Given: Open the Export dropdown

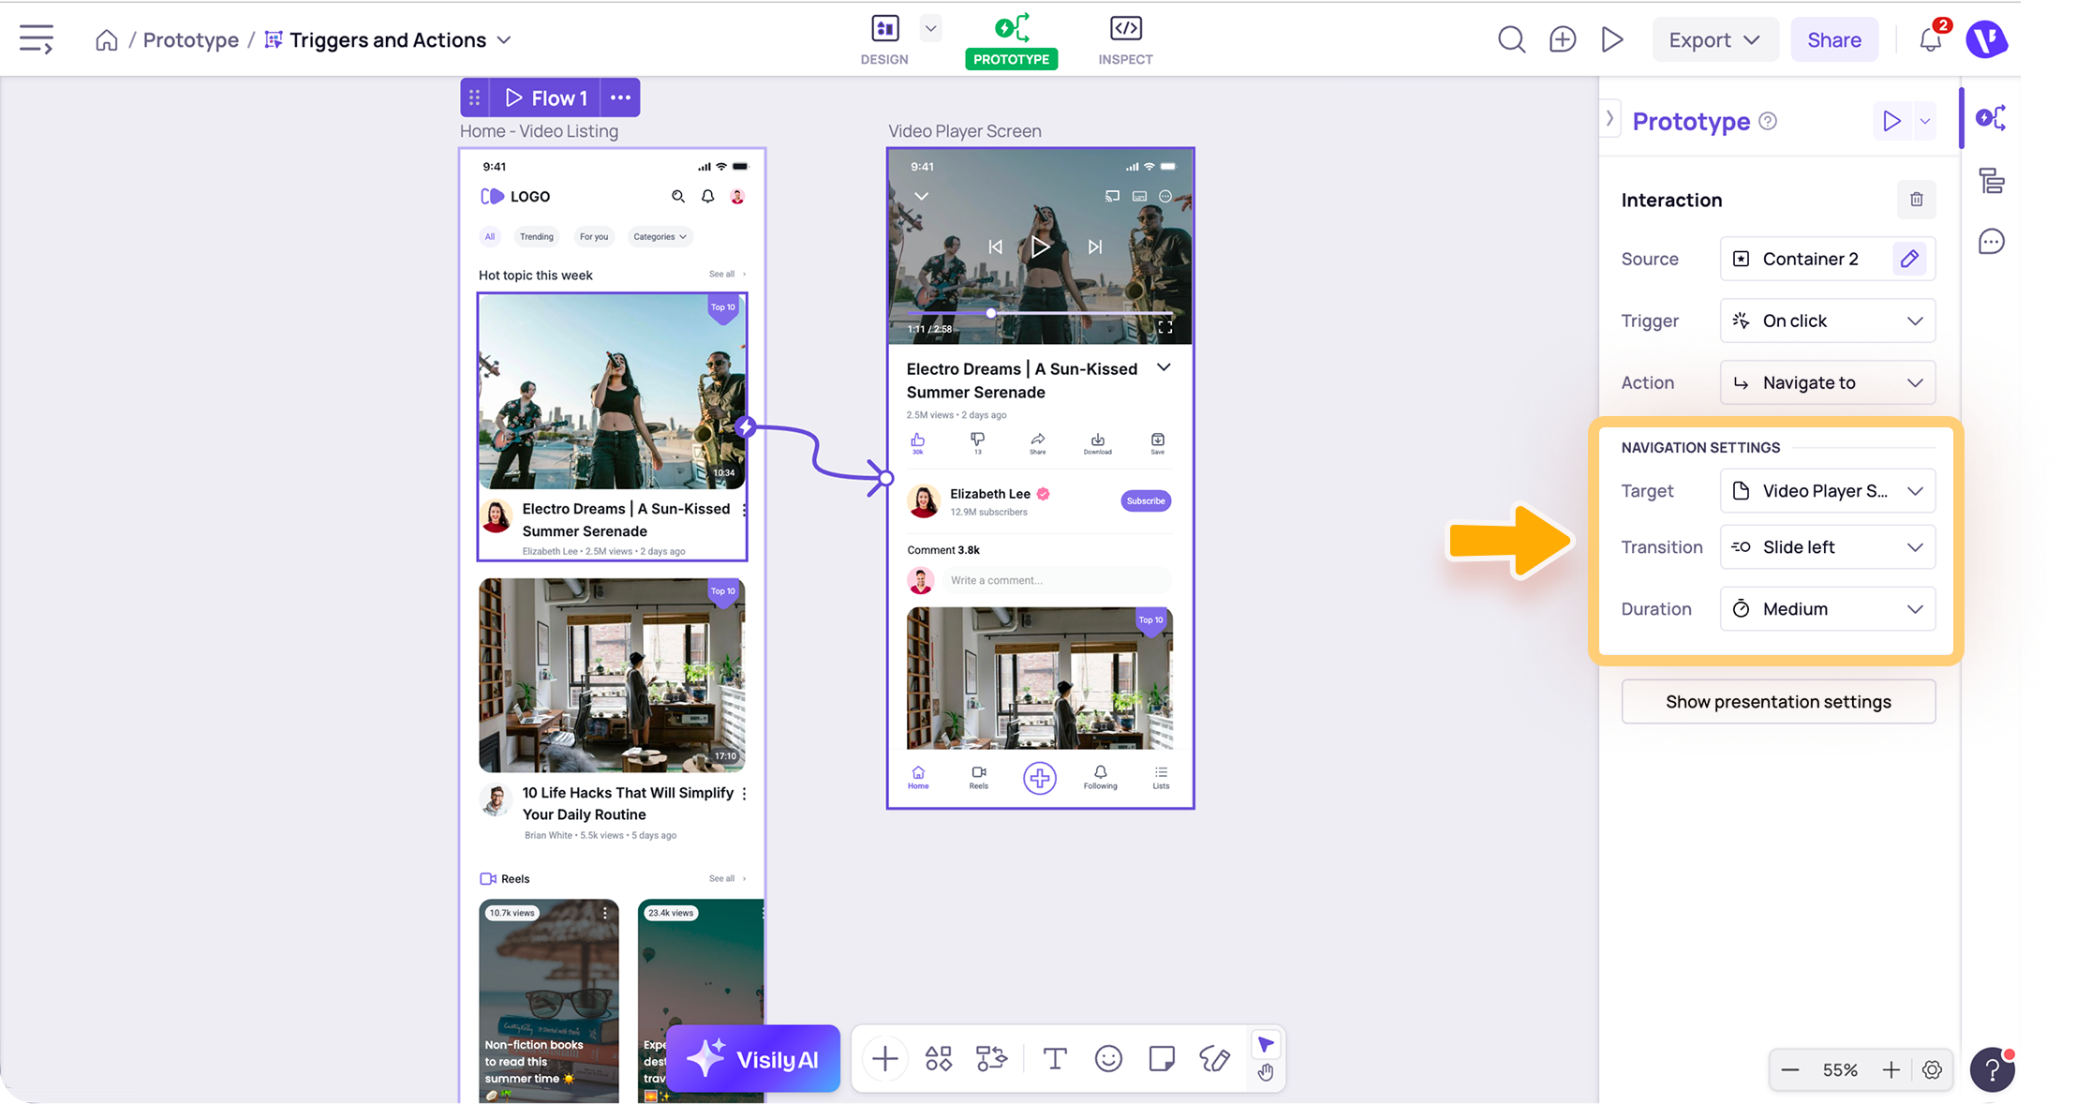Looking at the screenshot, I should coord(1714,39).
